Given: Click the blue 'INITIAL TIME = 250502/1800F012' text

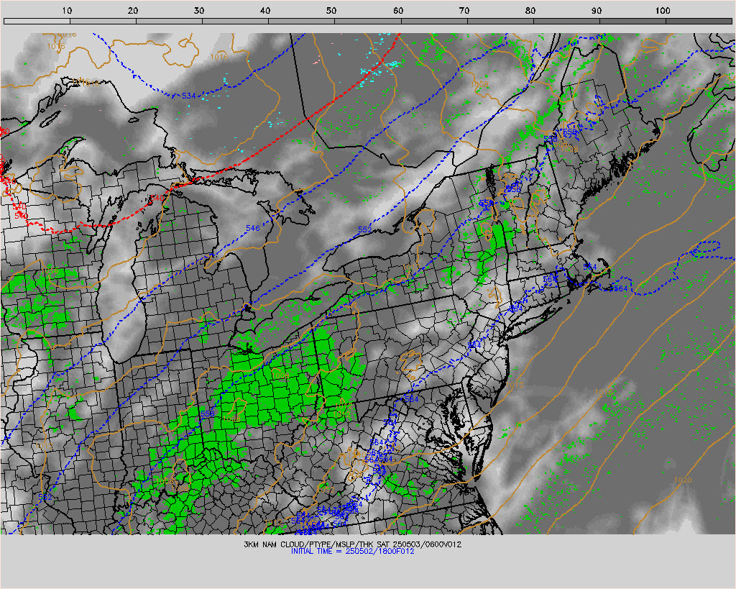Looking at the screenshot, I should (x=352, y=552).
